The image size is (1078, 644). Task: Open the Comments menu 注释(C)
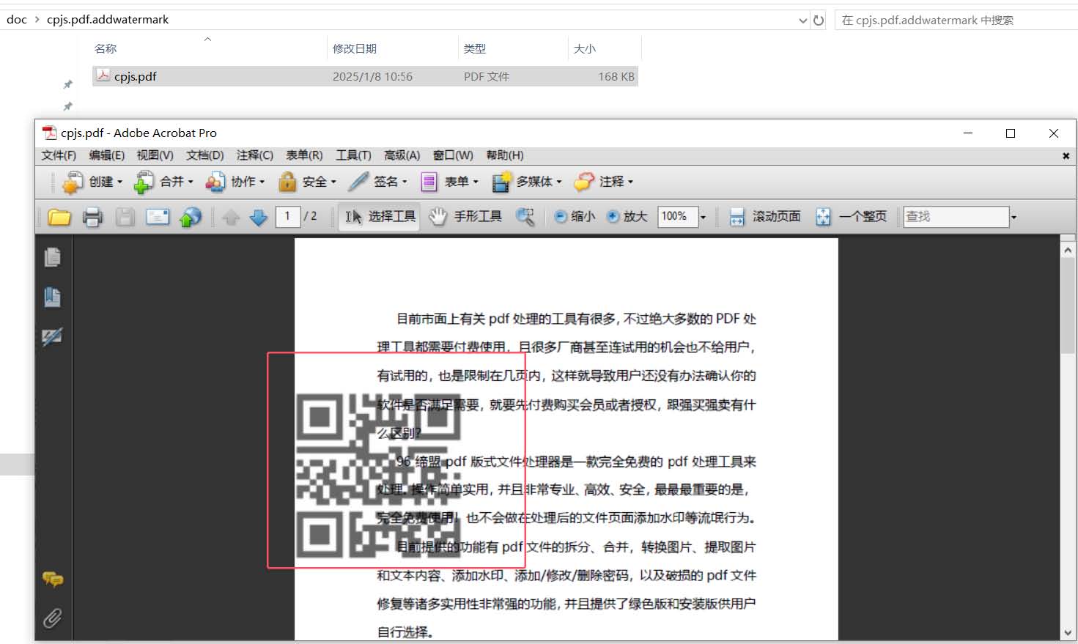click(x=254, y=155)
